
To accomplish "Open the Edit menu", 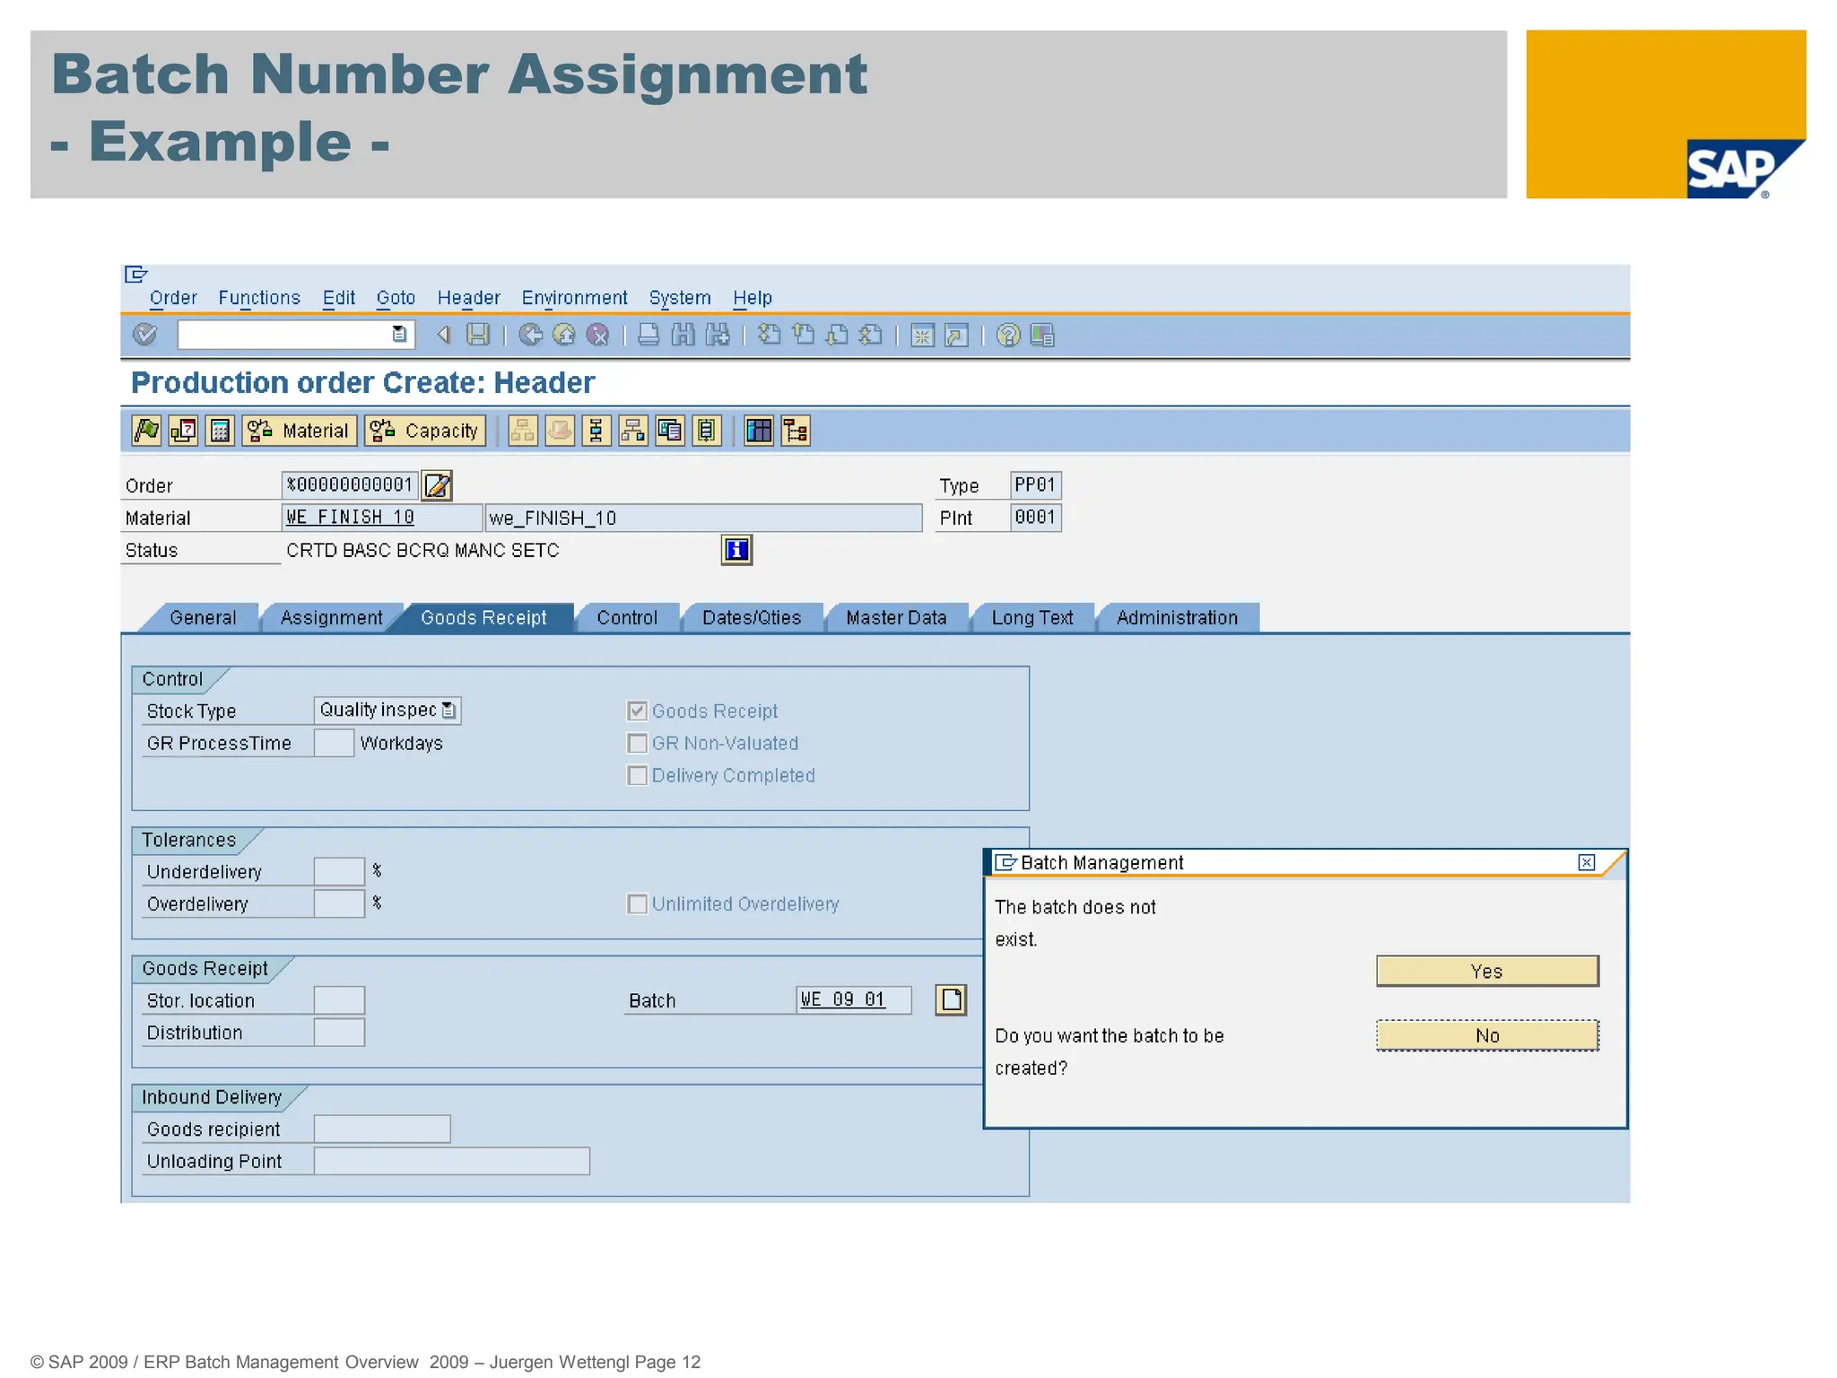I will pos(339,298).
